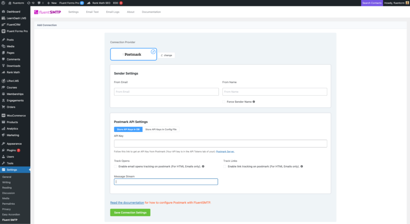Click the Dashboard sidebar icon
This screenshot has height=224, width=410.
(x=3, y=12)
